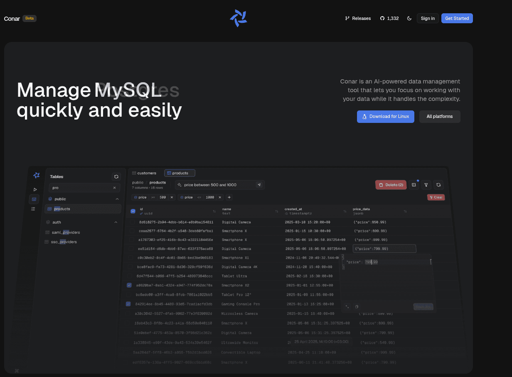Toggle the select-all rows checkbox in header
The height and width of the screenshot is (377, 512).
point(133,211)
